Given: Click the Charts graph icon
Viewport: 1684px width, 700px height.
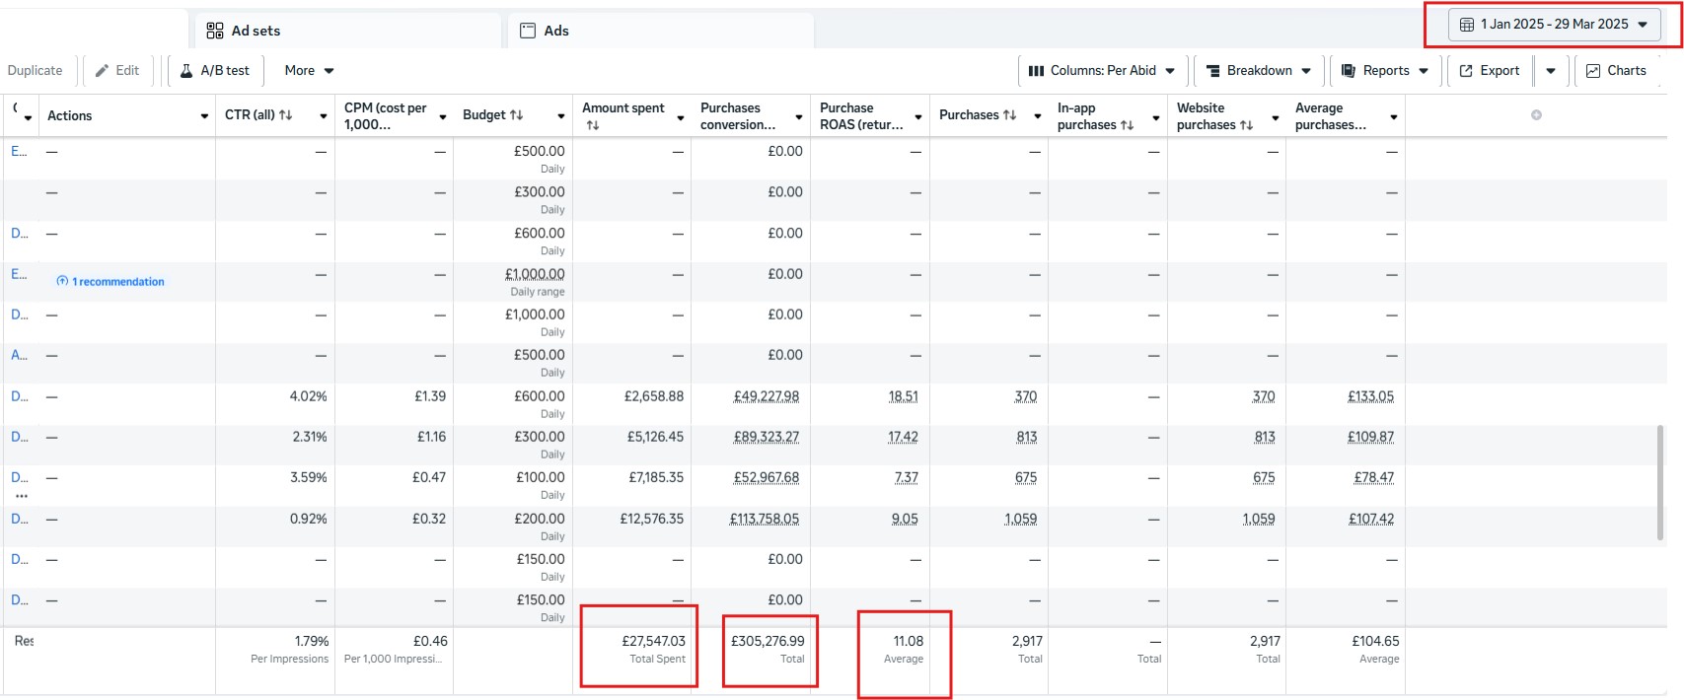Looking at the screenshot, I should pos(1593,71).
